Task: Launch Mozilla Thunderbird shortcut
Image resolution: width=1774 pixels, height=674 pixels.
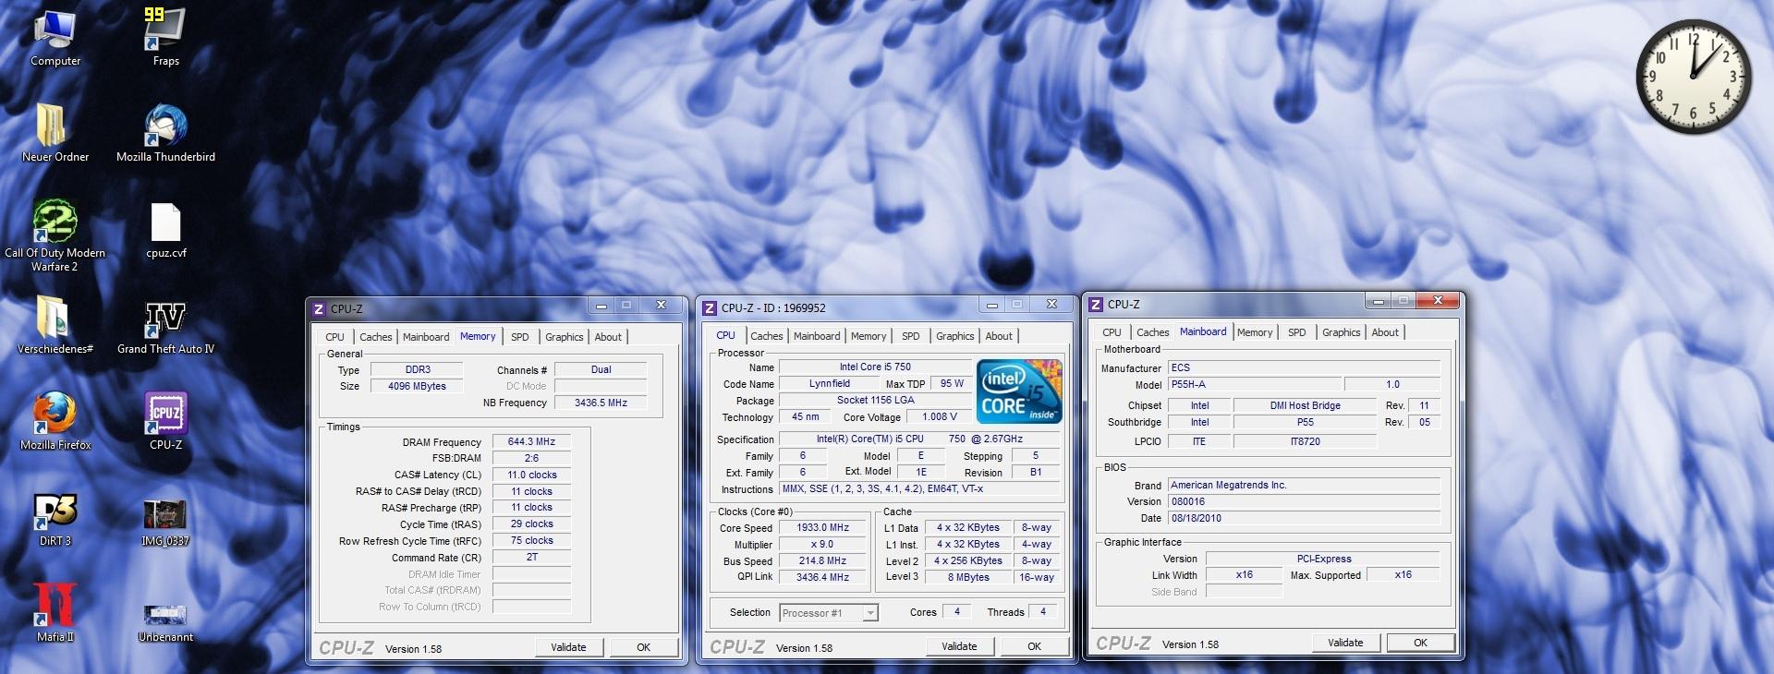Action: pos(165,133)
